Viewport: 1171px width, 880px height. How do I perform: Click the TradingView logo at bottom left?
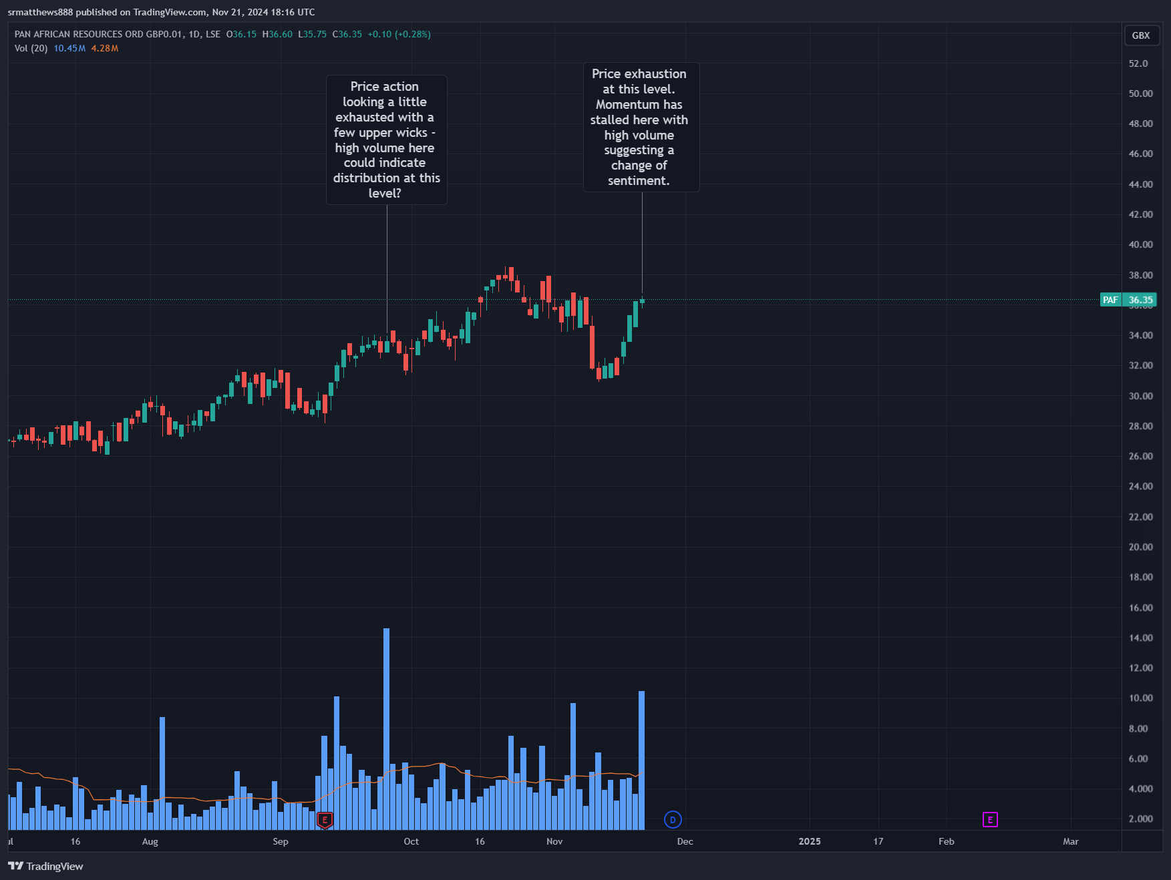pos(45,866)
